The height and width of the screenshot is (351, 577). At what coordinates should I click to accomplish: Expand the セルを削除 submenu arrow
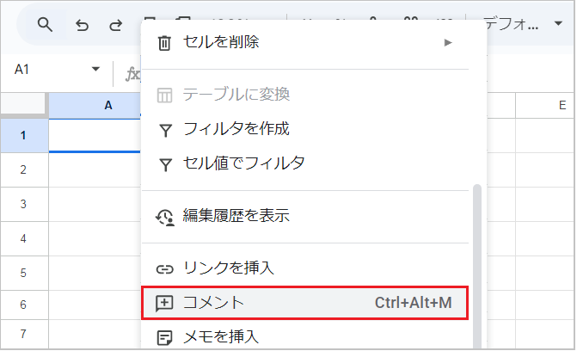point(448,42)
